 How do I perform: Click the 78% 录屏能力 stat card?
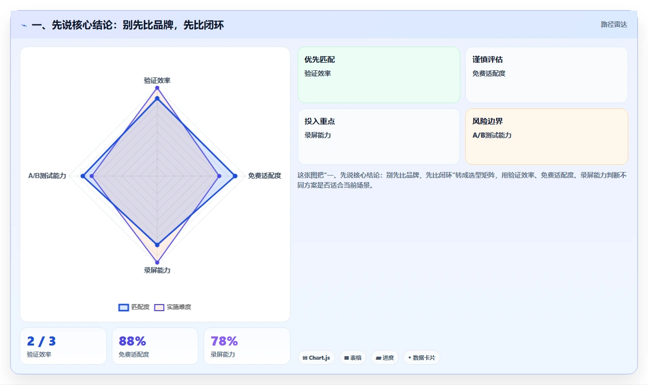(247, 346)
